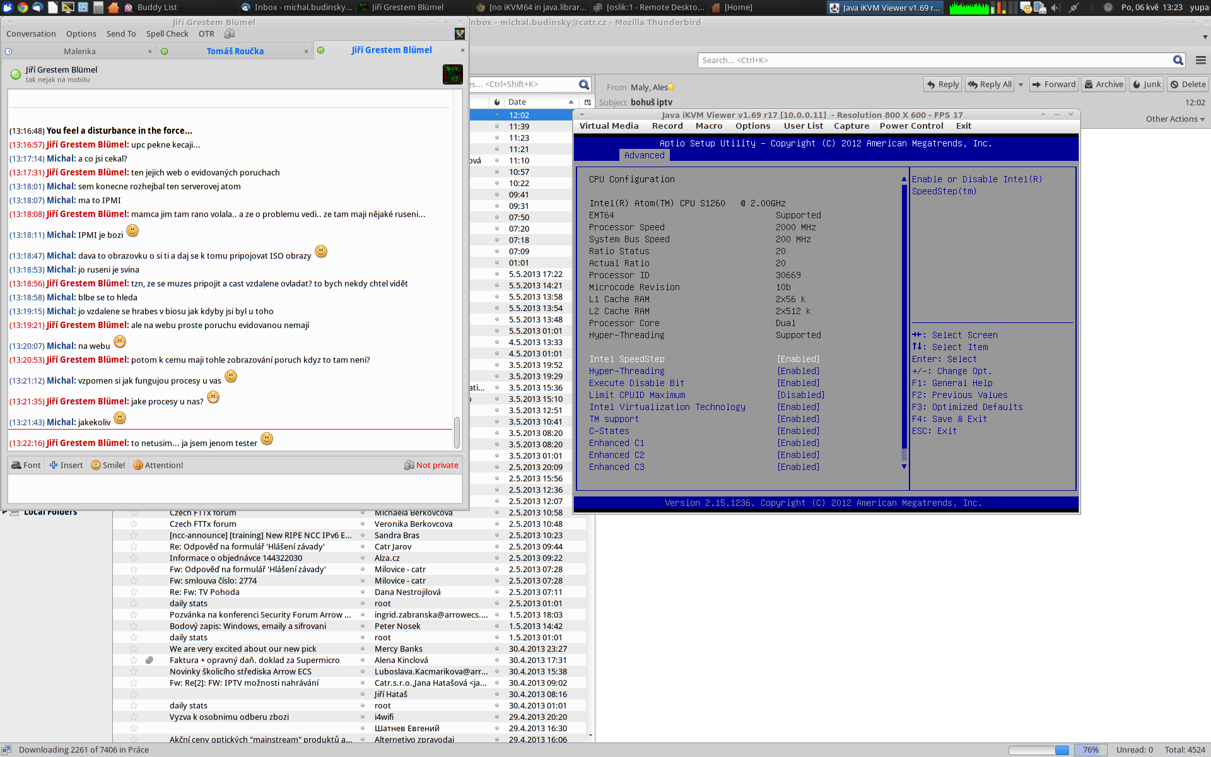Star the 'We are very excited' message
The image size is (1211, 757).
[x=134, y=648]
